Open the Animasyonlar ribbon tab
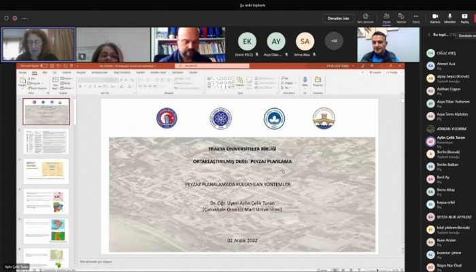This screenshot has width=476, height=272. pos(99,73)
